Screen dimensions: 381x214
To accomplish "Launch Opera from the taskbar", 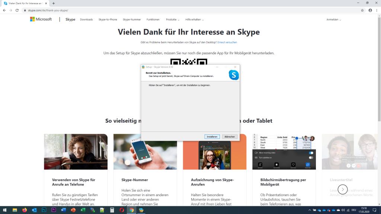I will point(122,210).
